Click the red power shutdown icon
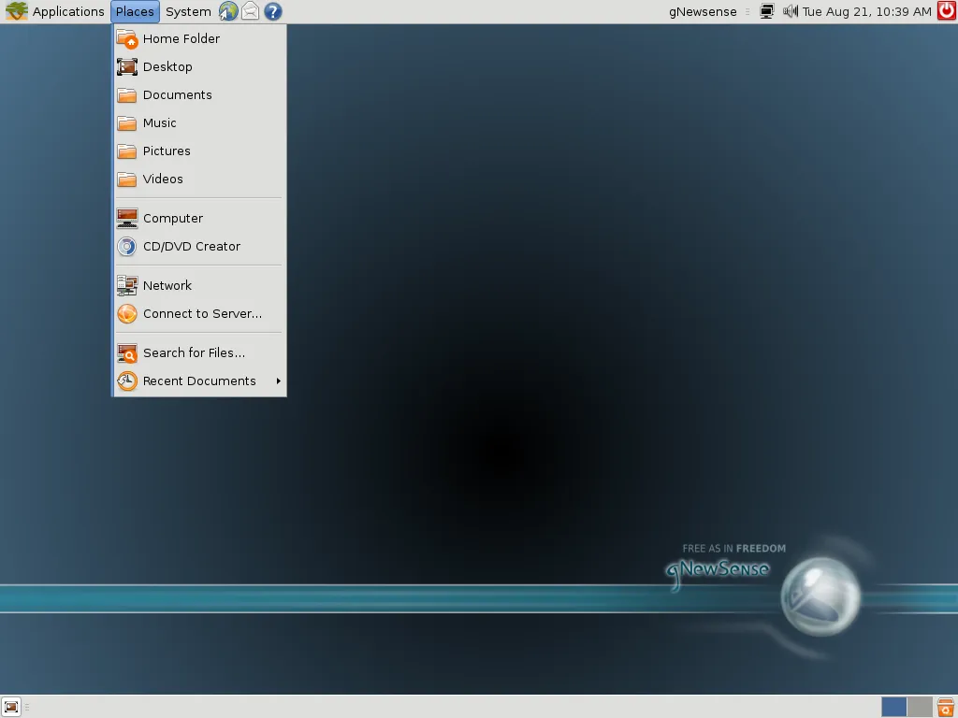Viewport: 958px width, 718px height. 947,11
